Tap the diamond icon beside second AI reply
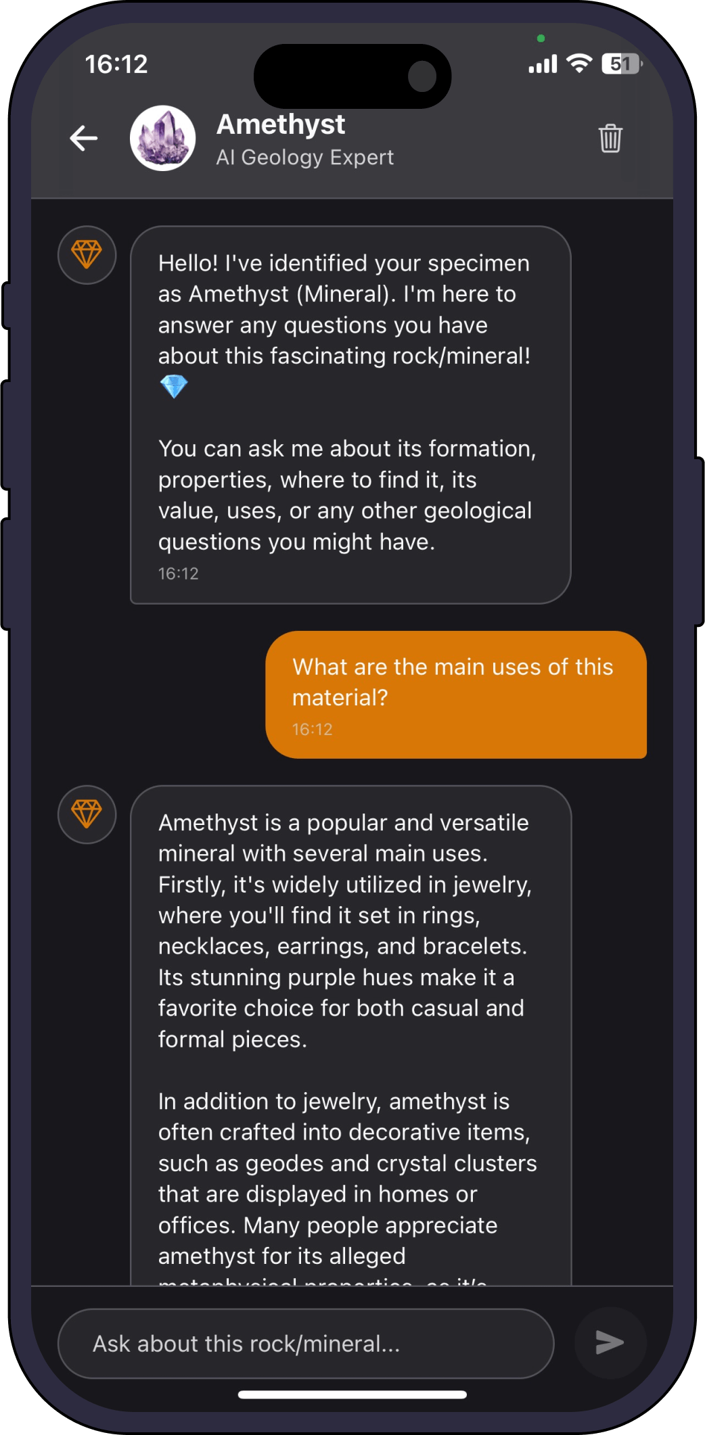The height and width of the screenshot is (1435, 705). (87, 814)
